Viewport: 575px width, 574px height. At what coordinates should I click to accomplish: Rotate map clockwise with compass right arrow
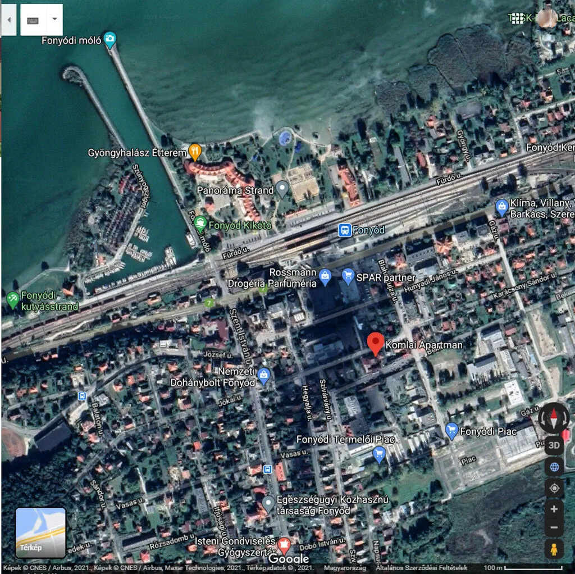pyautogui.click(x=565, y=418)
